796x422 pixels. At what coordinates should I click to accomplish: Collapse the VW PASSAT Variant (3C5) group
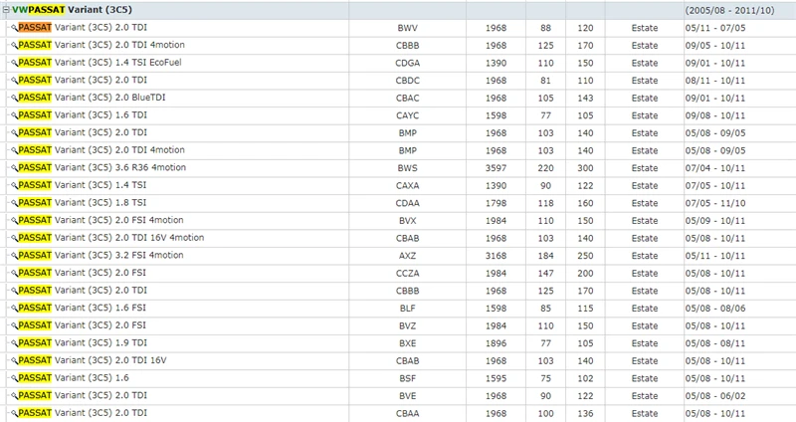7,10
